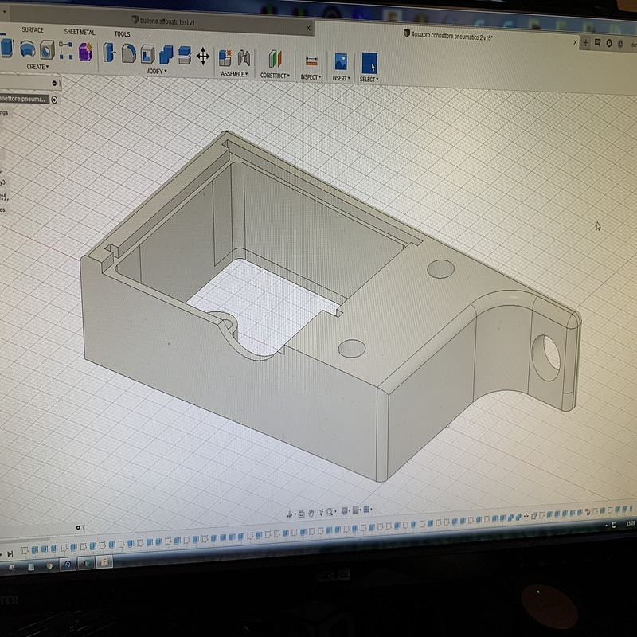Click the taskbar clock showing 15:09
The image size is (637, 637).
point(630,523)
